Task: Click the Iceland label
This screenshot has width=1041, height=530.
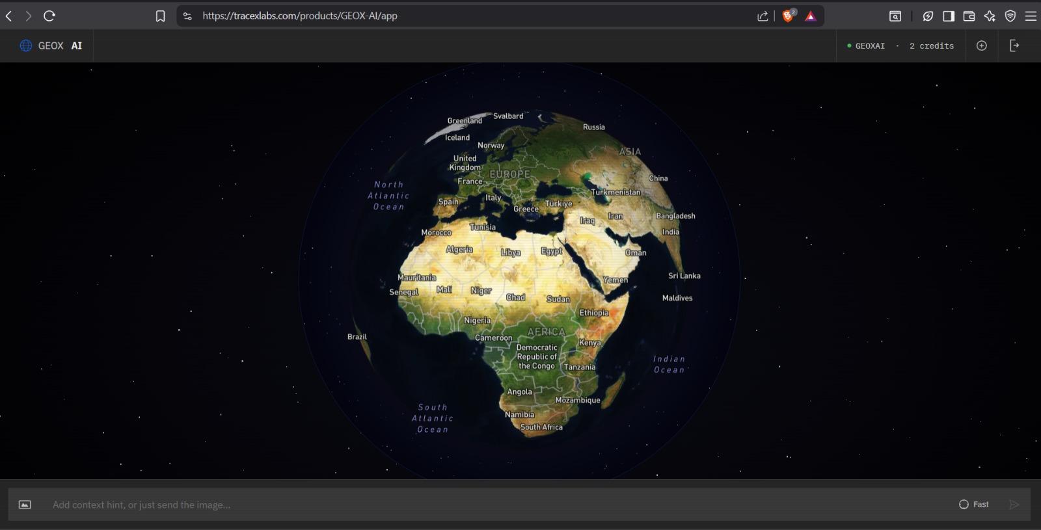Action: pyautogui.click(x=457, y=138)
